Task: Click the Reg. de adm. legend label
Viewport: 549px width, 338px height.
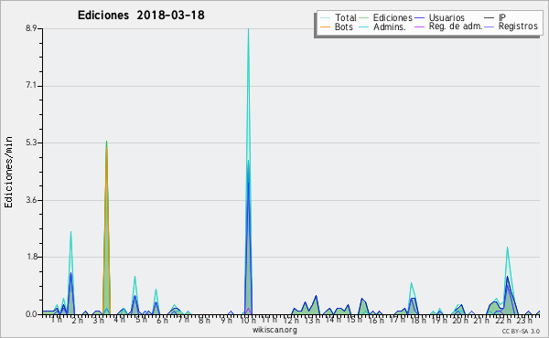Action: pos(456,26)
